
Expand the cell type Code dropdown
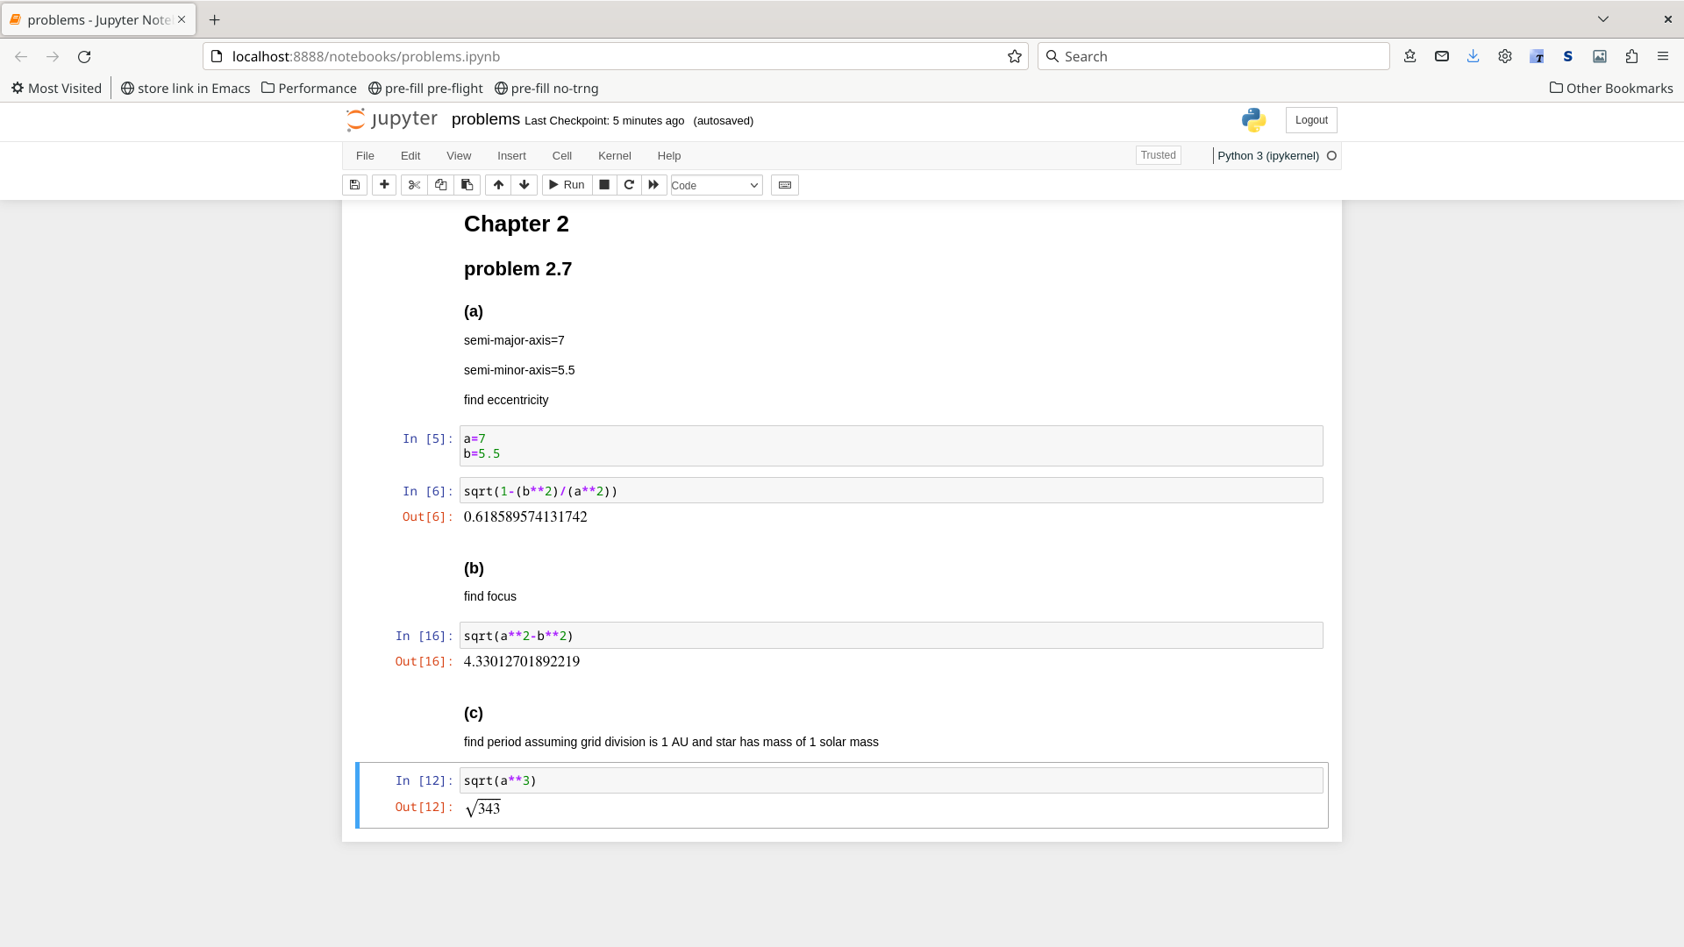(716, 186)
